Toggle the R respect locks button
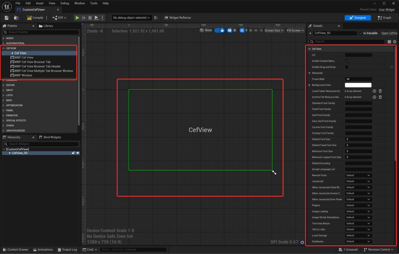The height and width of the screenshot is (254, 399). 235,30
